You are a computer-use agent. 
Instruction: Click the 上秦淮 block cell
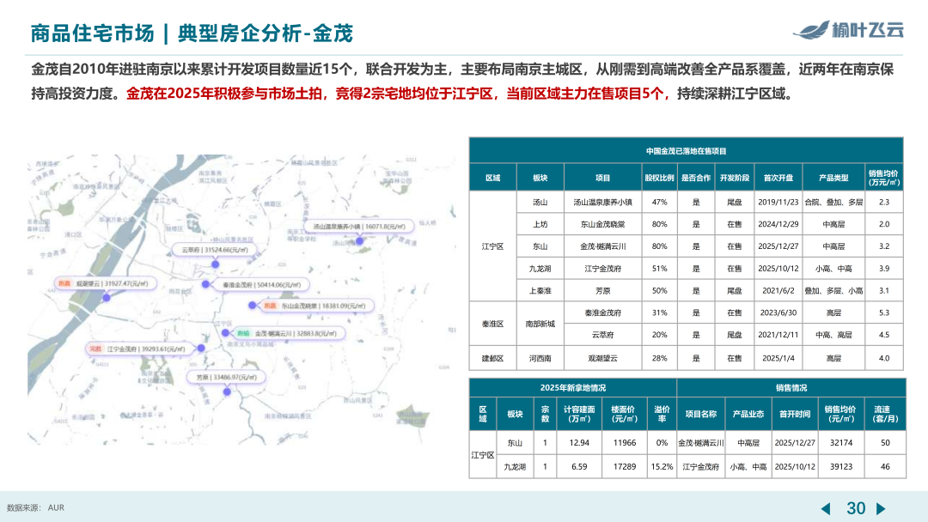point(540,290)
